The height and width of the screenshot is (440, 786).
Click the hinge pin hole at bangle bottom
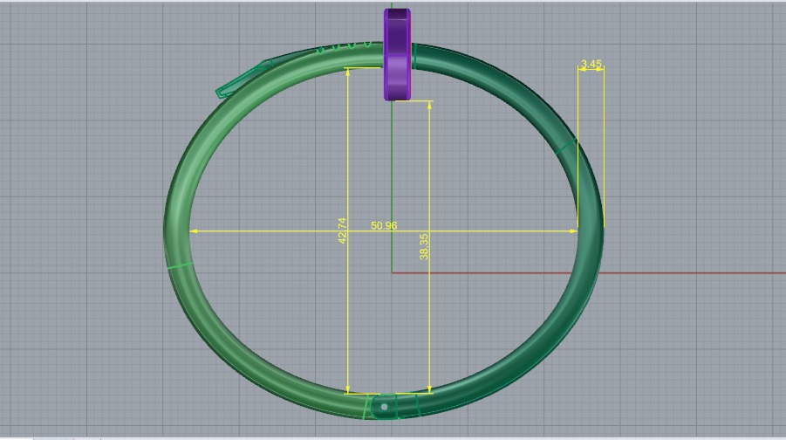385,407
